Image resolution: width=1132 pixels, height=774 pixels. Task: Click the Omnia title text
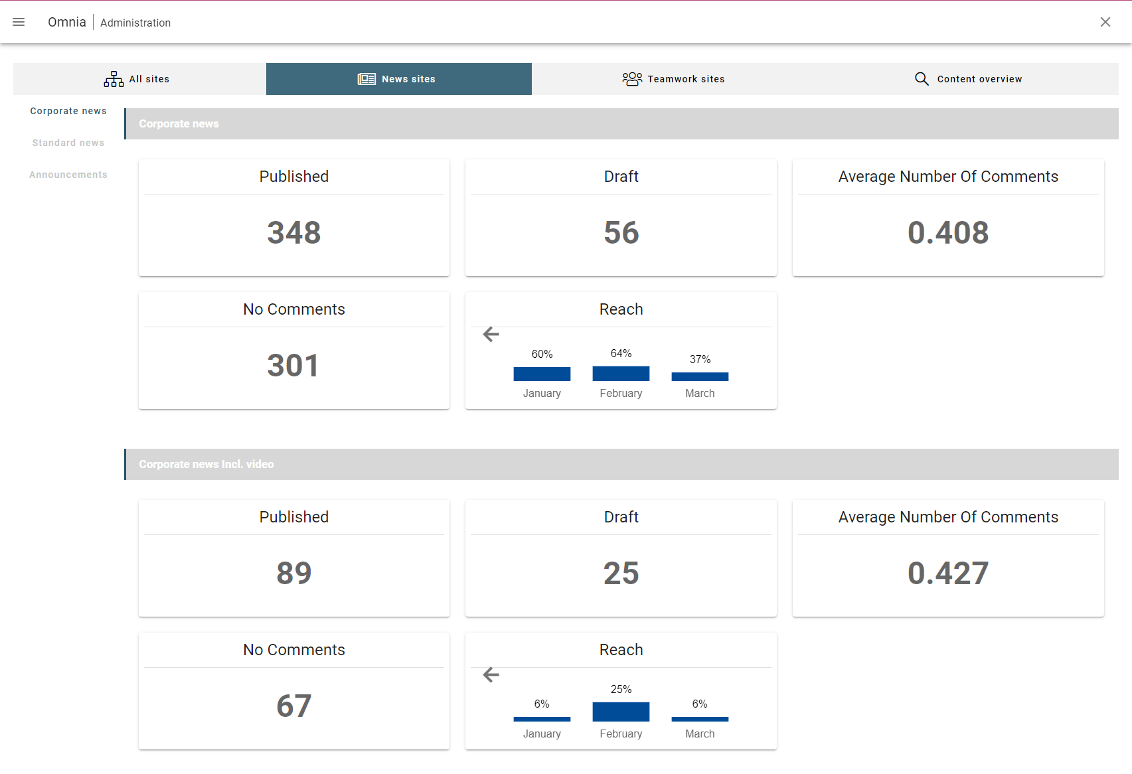pyautogui.click(x=67, y=22)
